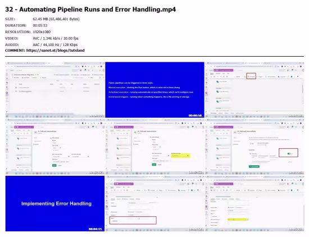Click the 00:04:15 timestamp on Error Handling slide
The image size is (309, 237).
[x=95, y=229]
